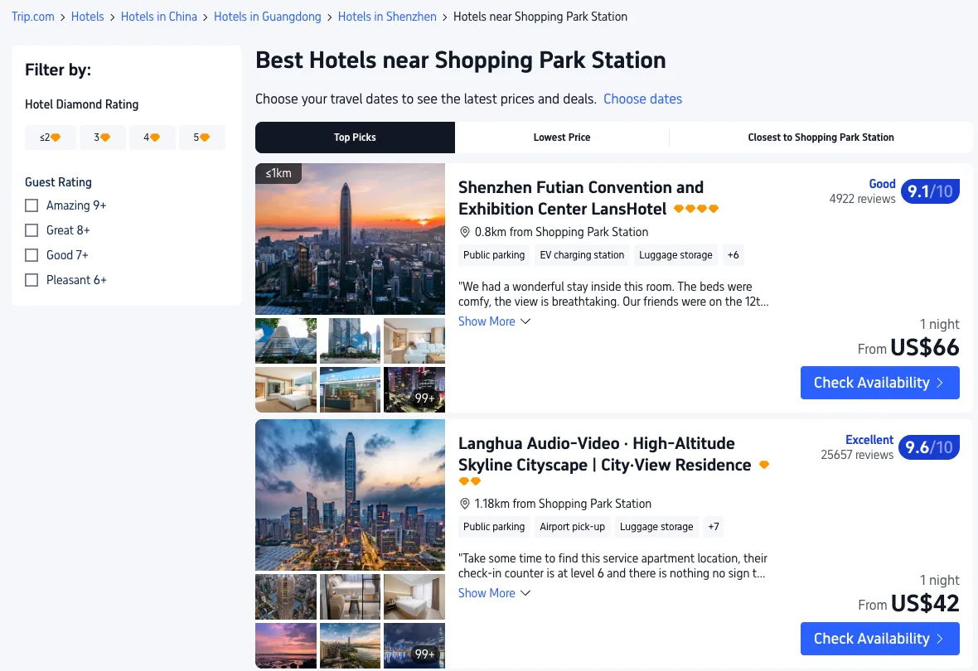Go to Trip.com breadcrumb link
The width and height of the screenshot is (978, 671).
[33, 17]
